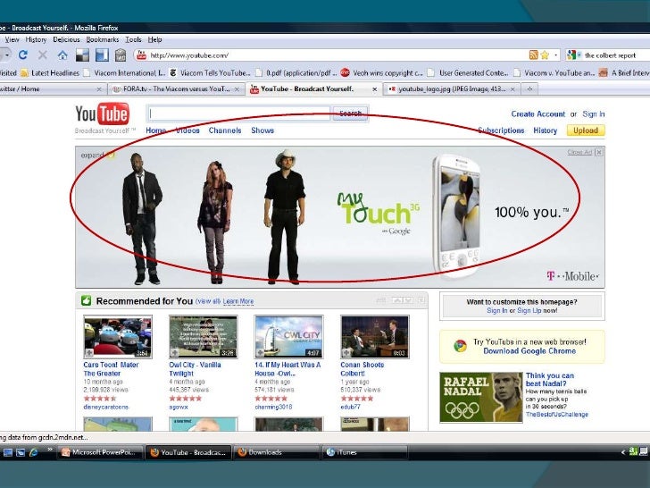The height and width of the screenshot is (488, 650).
Task: Click TheBestofUsChallenge link
Action: 557,414
